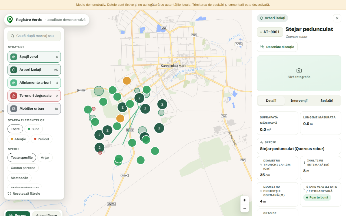Open the Intervenții tab
The image size is (346, 216).
click(x=299, y=101)
